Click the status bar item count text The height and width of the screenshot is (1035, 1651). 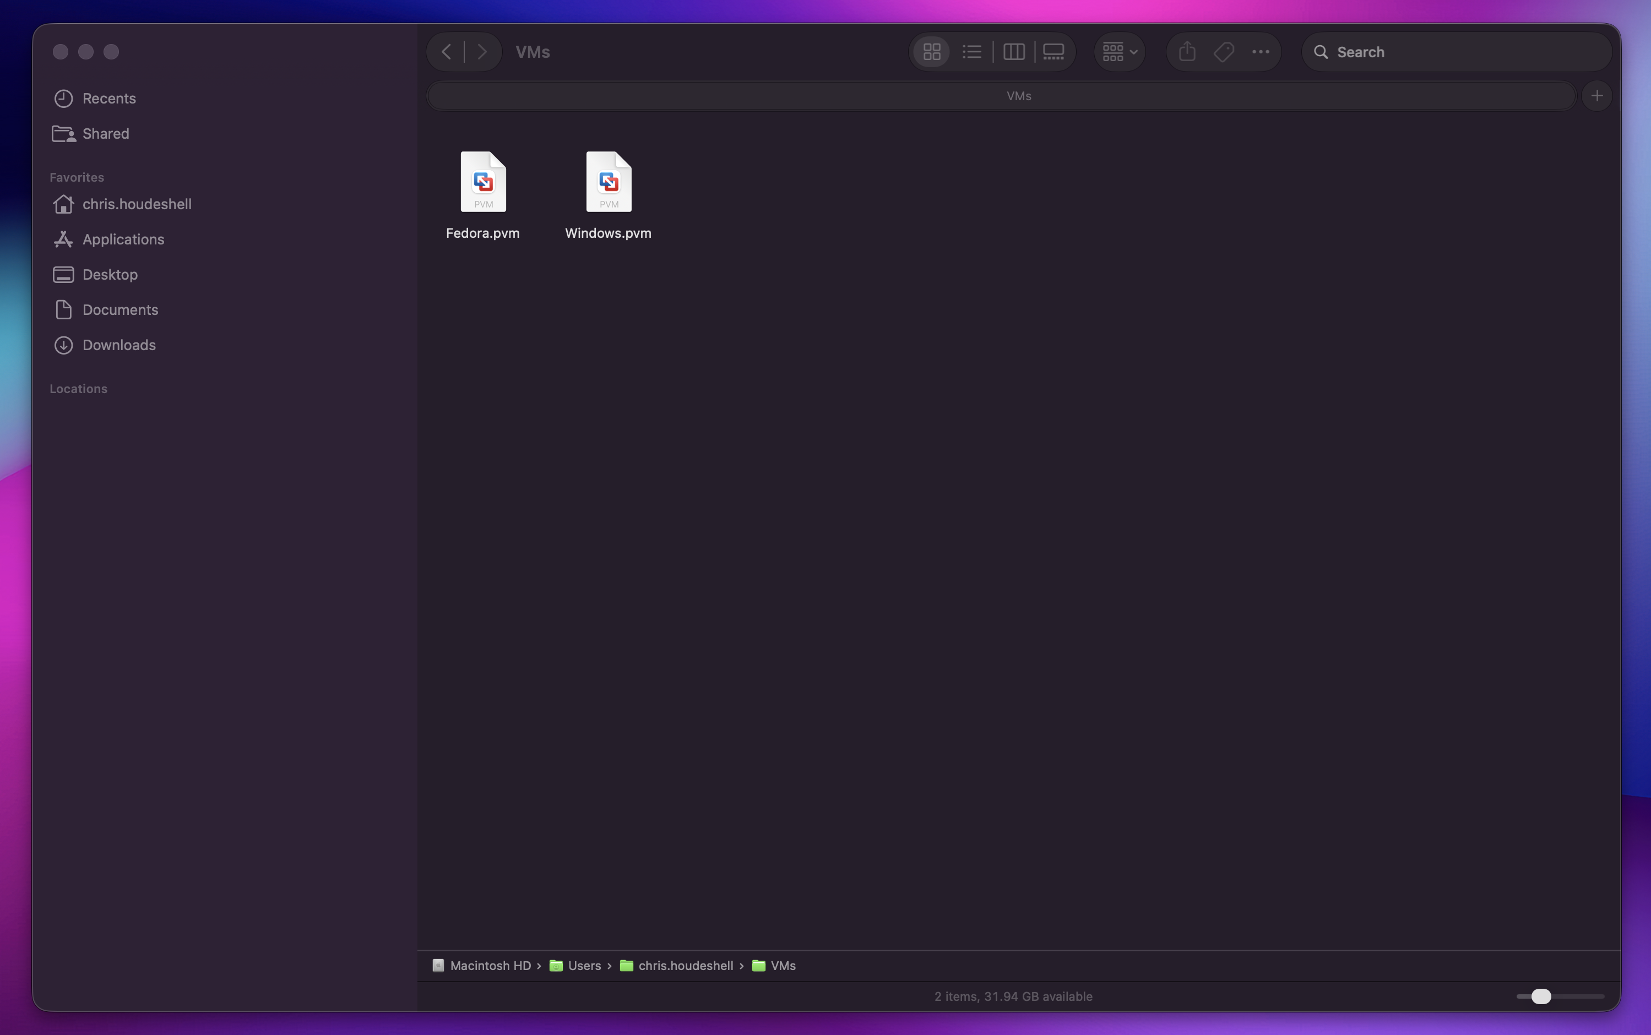pyautogui.click(x=1013, y=996)
